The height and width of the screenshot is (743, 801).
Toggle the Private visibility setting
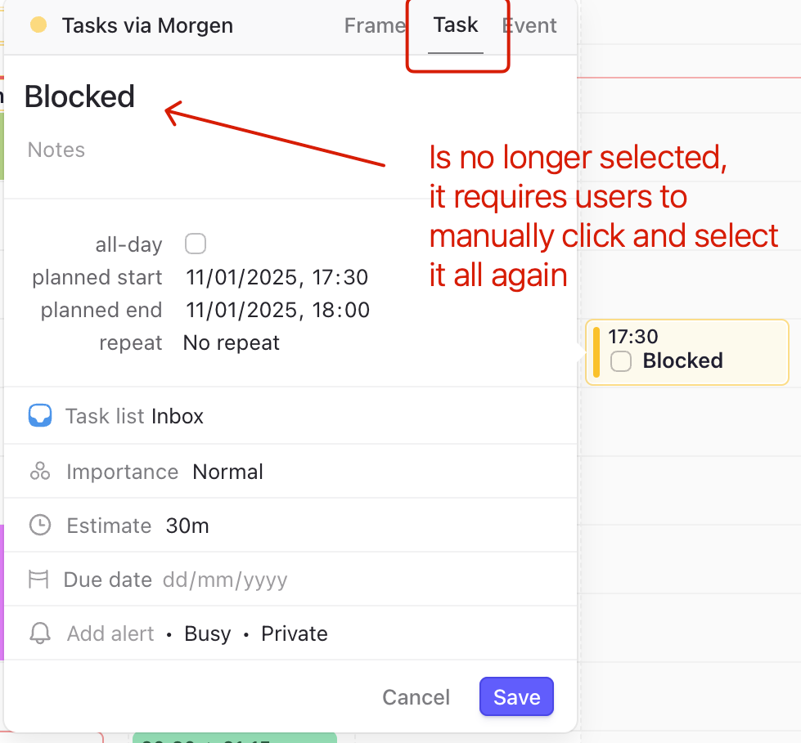[x=295, y=633]
